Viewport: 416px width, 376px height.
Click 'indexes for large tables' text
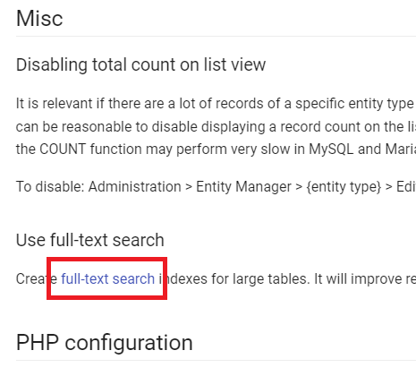(233, 279)
